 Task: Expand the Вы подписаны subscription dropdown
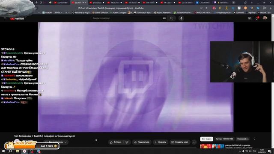coord(56,142)
